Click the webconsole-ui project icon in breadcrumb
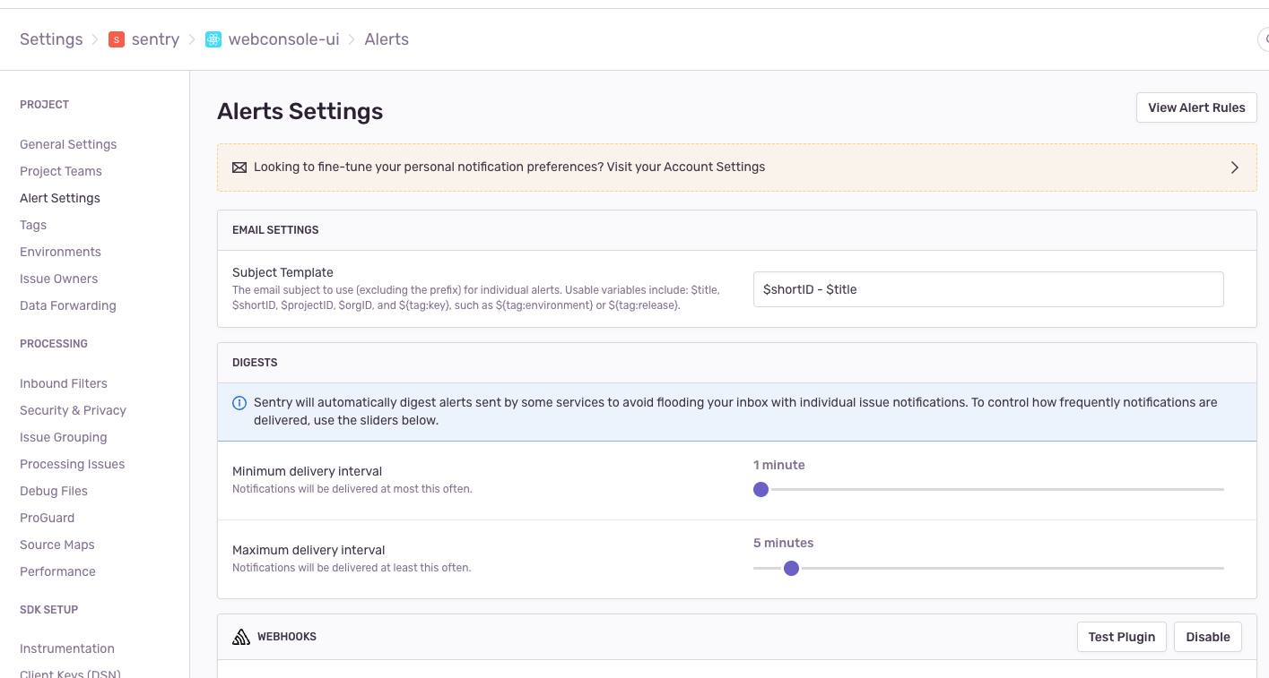1269x678 pixels. 213,39
